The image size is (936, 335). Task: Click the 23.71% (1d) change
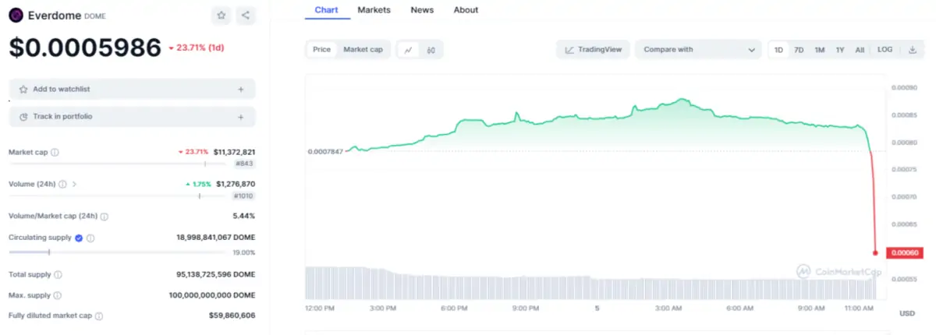(197, 48)
